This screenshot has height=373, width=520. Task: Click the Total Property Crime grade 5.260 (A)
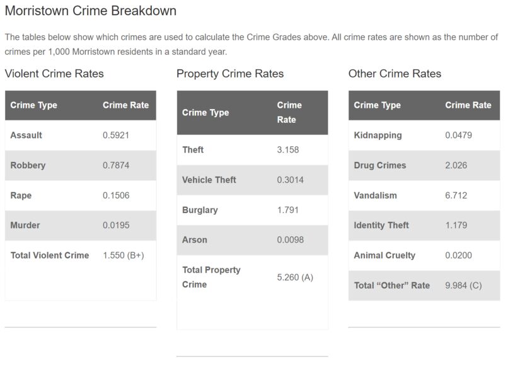295,277
